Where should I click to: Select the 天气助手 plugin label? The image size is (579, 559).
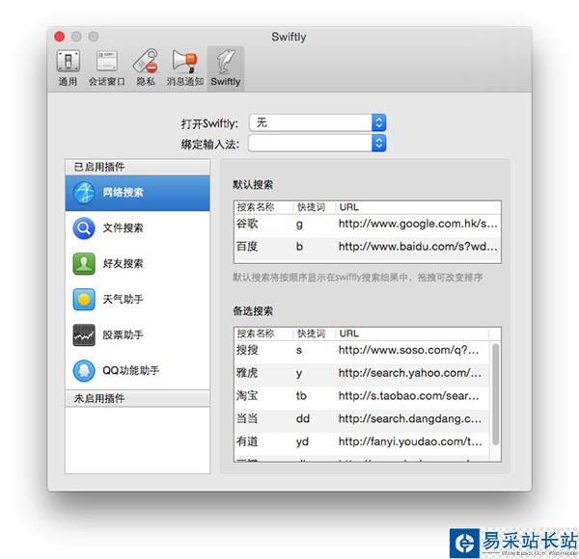[123, 300]
